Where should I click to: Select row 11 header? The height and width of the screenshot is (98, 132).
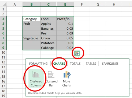(3, 57)
